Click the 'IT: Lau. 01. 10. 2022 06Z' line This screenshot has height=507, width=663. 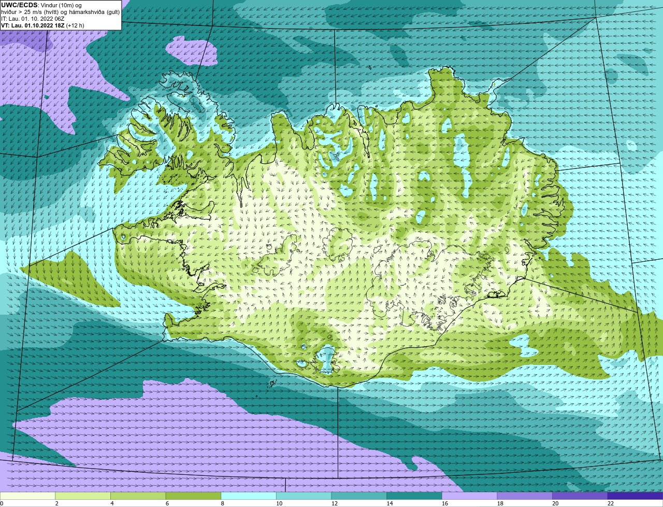[x=33, y=18]
